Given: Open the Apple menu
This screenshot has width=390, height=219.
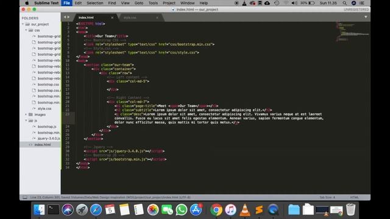Looking at the screenshot, I should pyautogui.click(x=27, y=3).
